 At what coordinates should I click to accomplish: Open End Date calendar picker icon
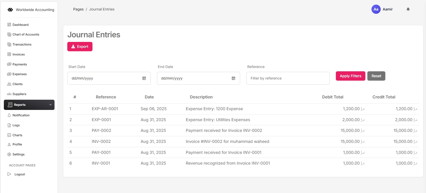point(233,78)
